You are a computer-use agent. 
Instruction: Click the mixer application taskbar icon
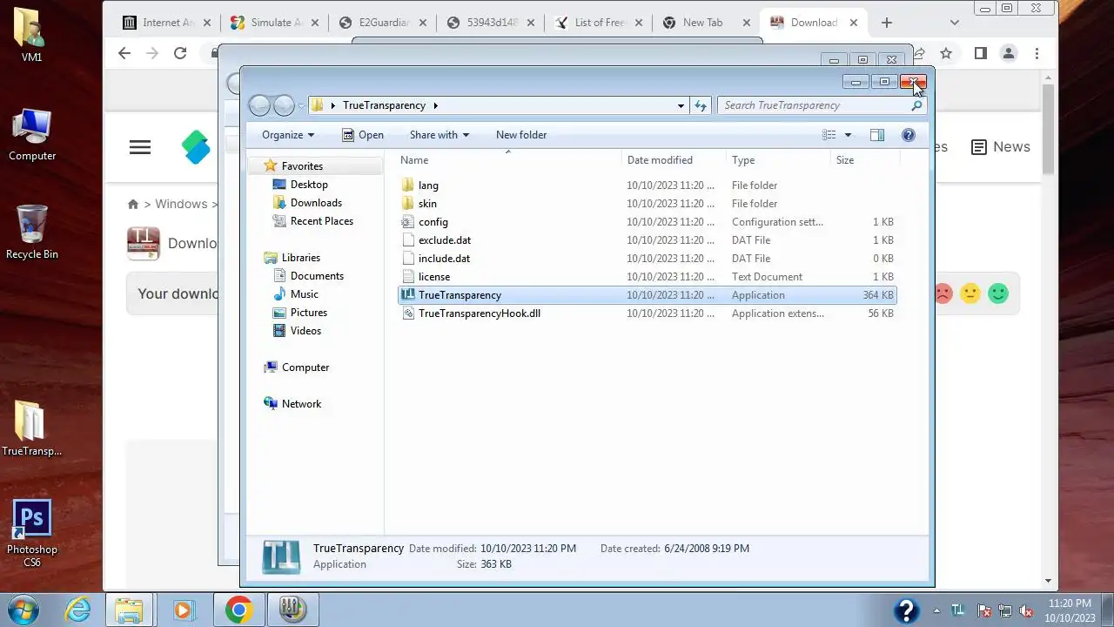point(292,610)
